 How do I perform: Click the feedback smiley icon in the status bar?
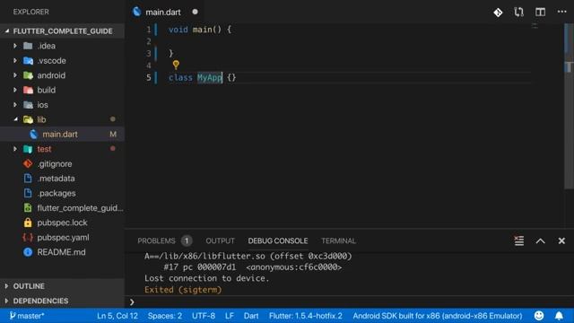point(539,316)
